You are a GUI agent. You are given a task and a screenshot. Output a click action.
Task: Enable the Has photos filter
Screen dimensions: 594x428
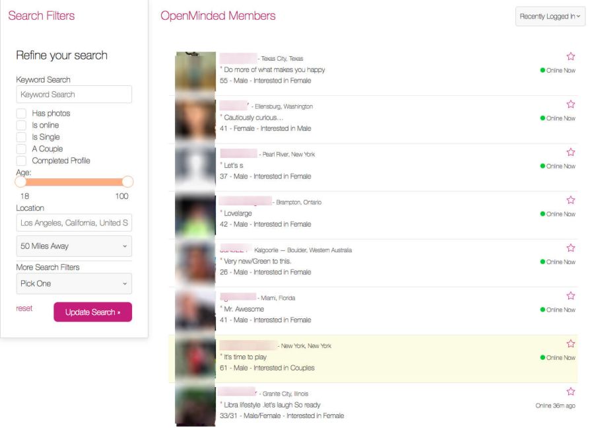(x=22, y=113)
